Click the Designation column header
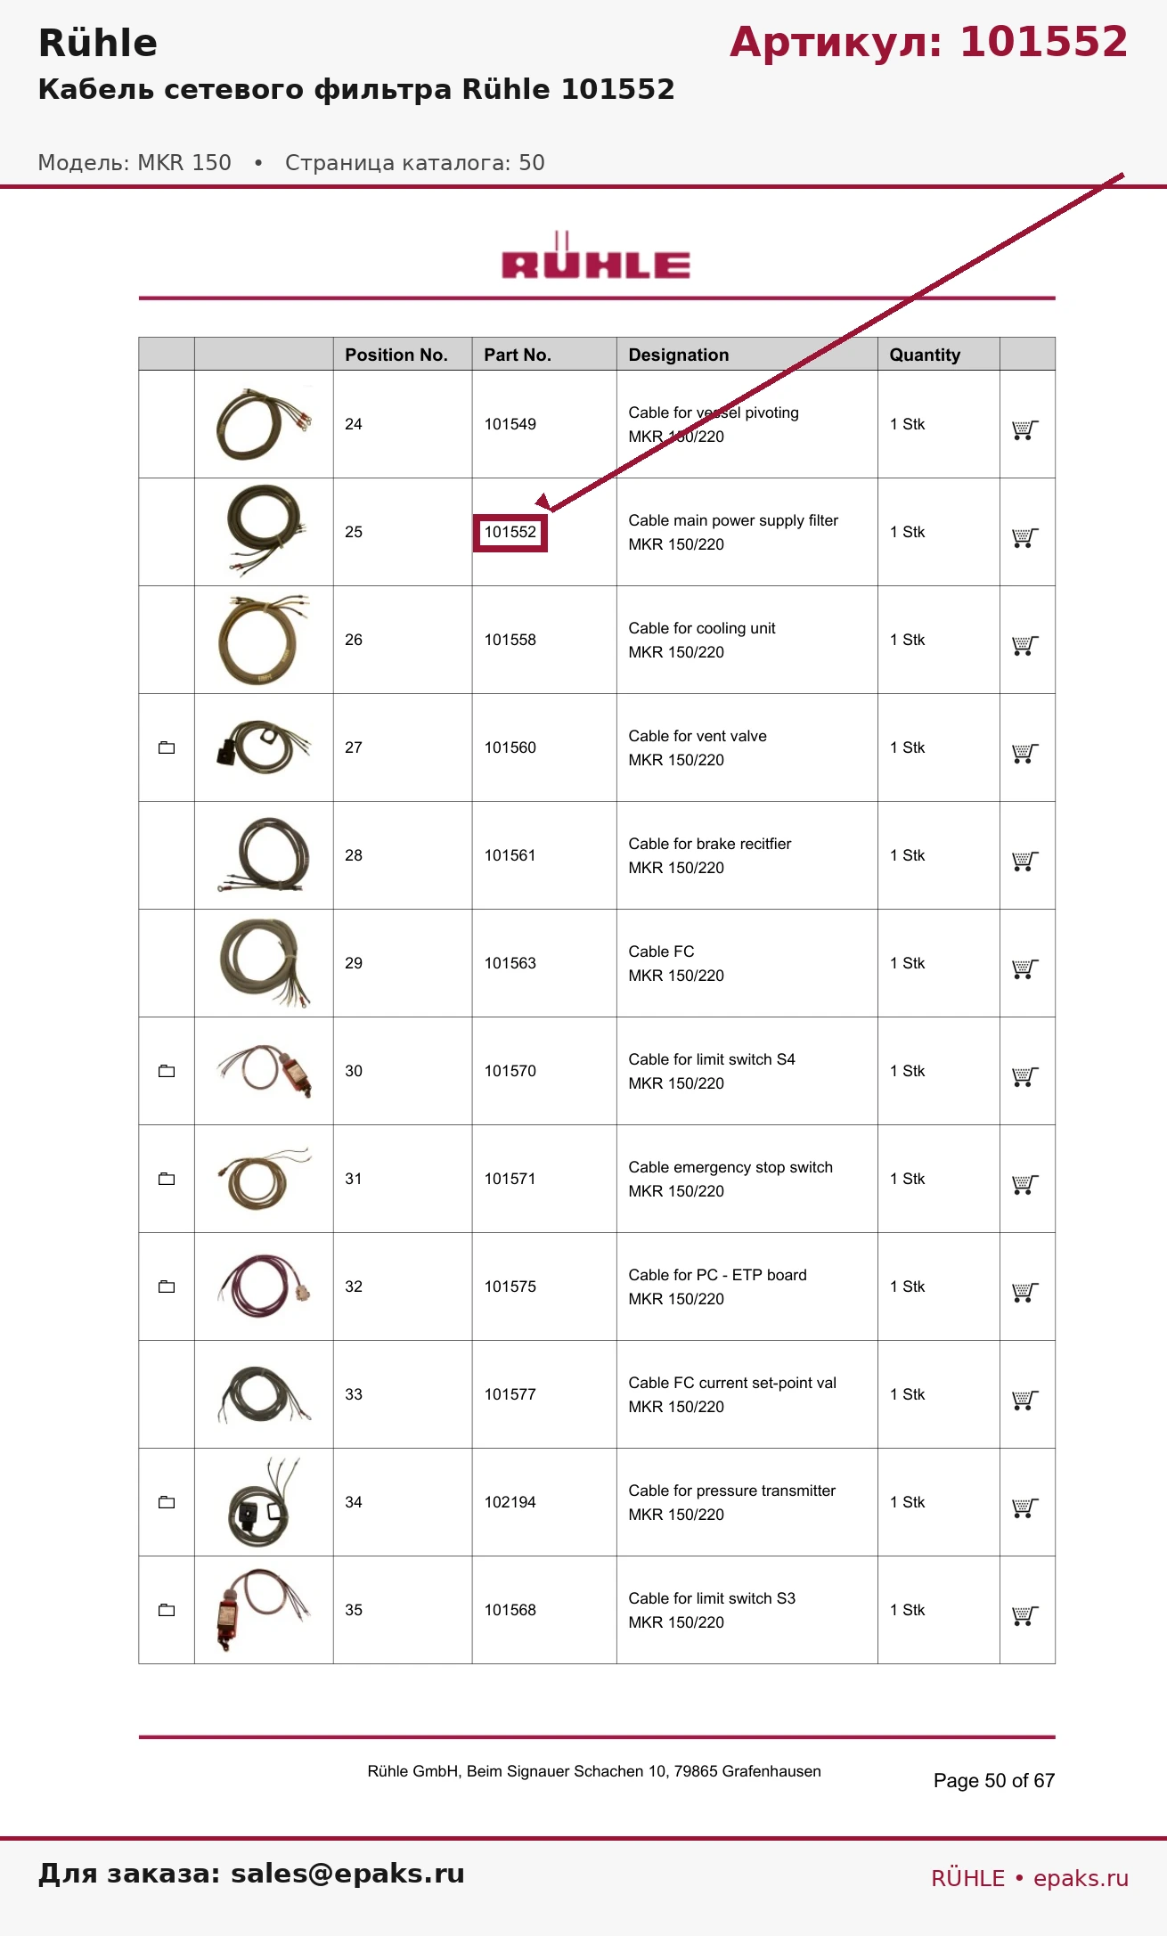The width and height of the screenshot is (1167, 1936). pyautogui.click(x=679, y=355)
